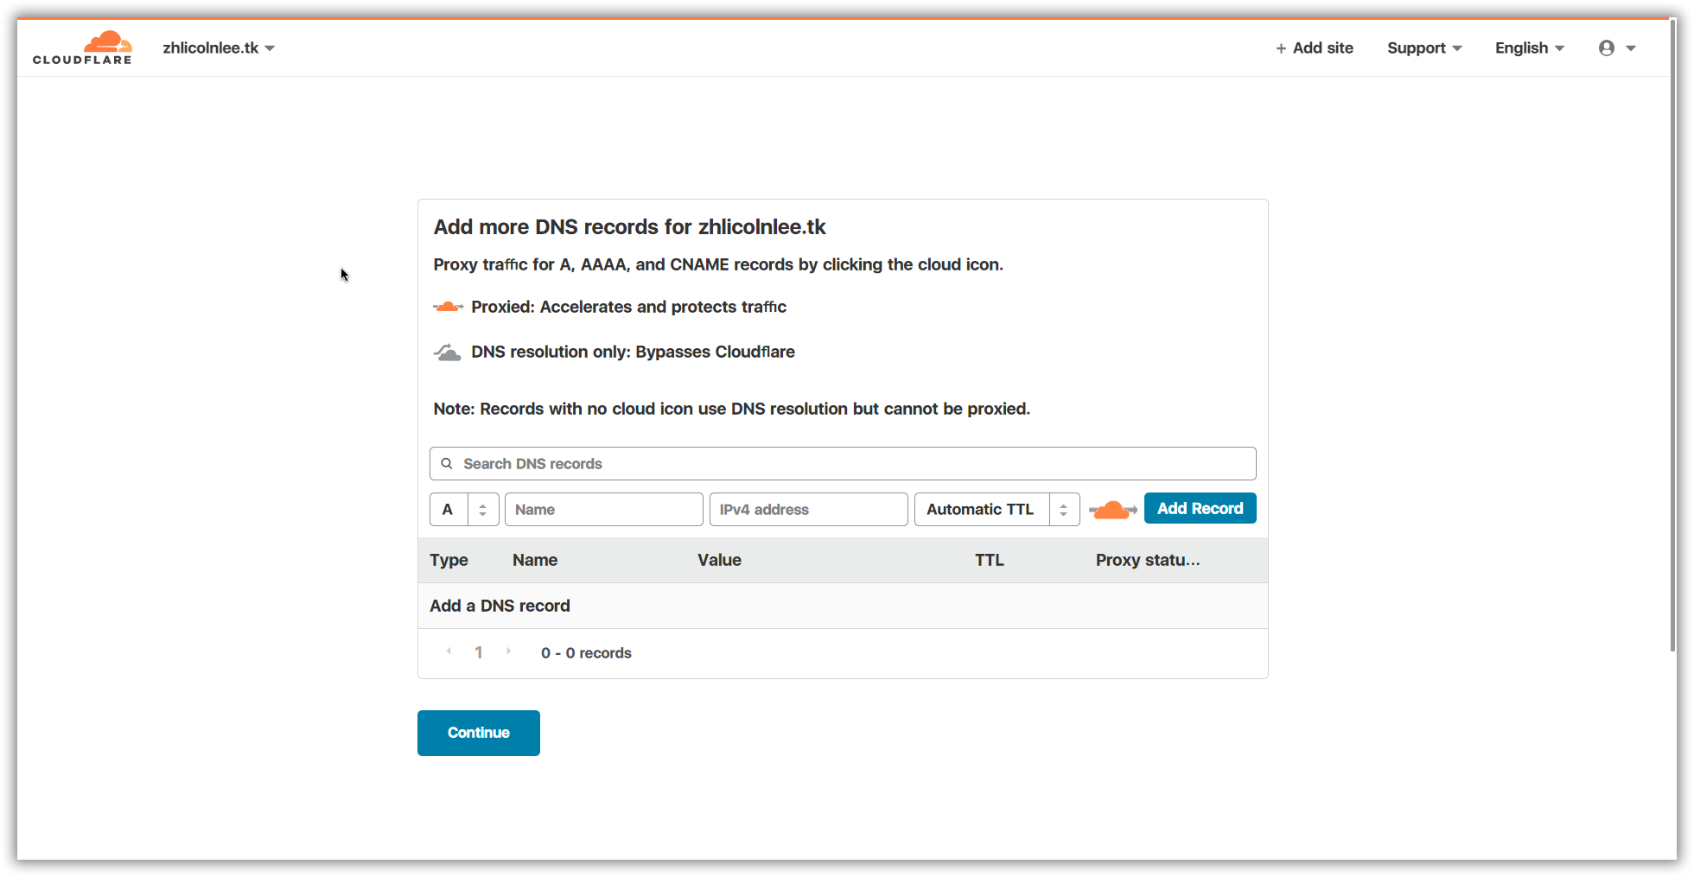This screenshot has width=1694, height=877.
Task: Open the Support menu
Action: pyautogui.click(x=1424, y=48)
